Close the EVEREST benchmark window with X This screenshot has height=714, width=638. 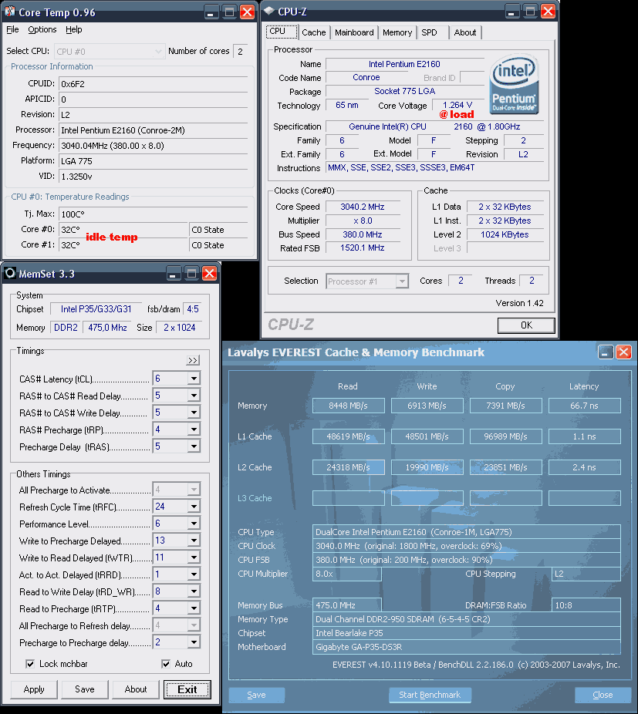623,352
